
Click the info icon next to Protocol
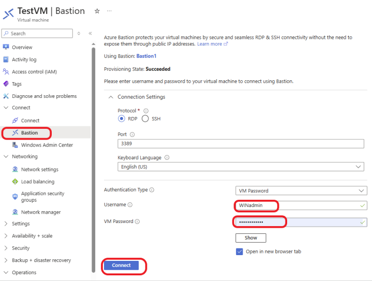146,111
